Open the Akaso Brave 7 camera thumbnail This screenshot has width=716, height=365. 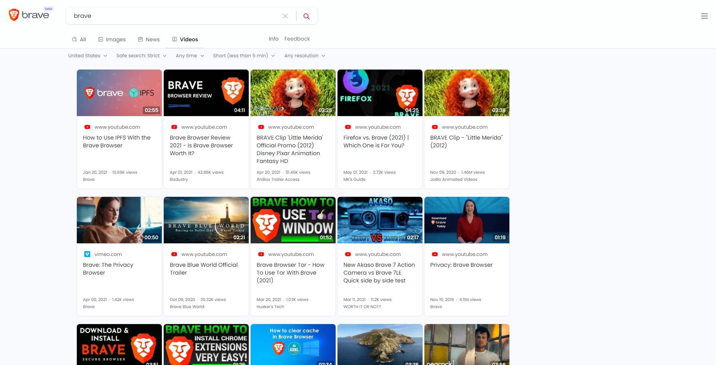pos(380,220)
